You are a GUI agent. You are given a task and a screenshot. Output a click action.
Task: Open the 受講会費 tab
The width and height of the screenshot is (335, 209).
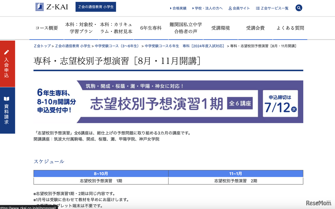click(x=255, y=28)
